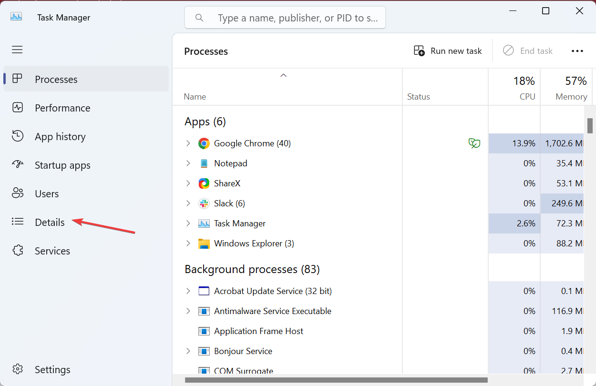Select the Users sidebar icon

click(x=18, y=193)
